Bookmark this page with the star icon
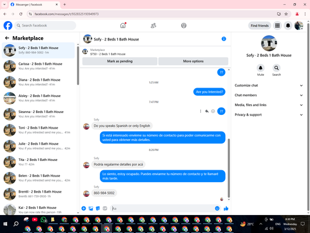Screen dimensions: 310x233 (286, 14)
